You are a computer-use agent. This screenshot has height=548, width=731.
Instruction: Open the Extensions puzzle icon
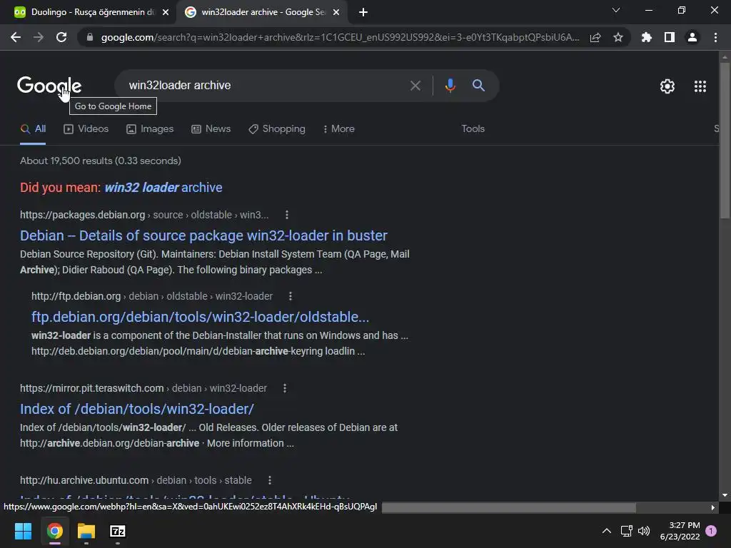point(646,37)
